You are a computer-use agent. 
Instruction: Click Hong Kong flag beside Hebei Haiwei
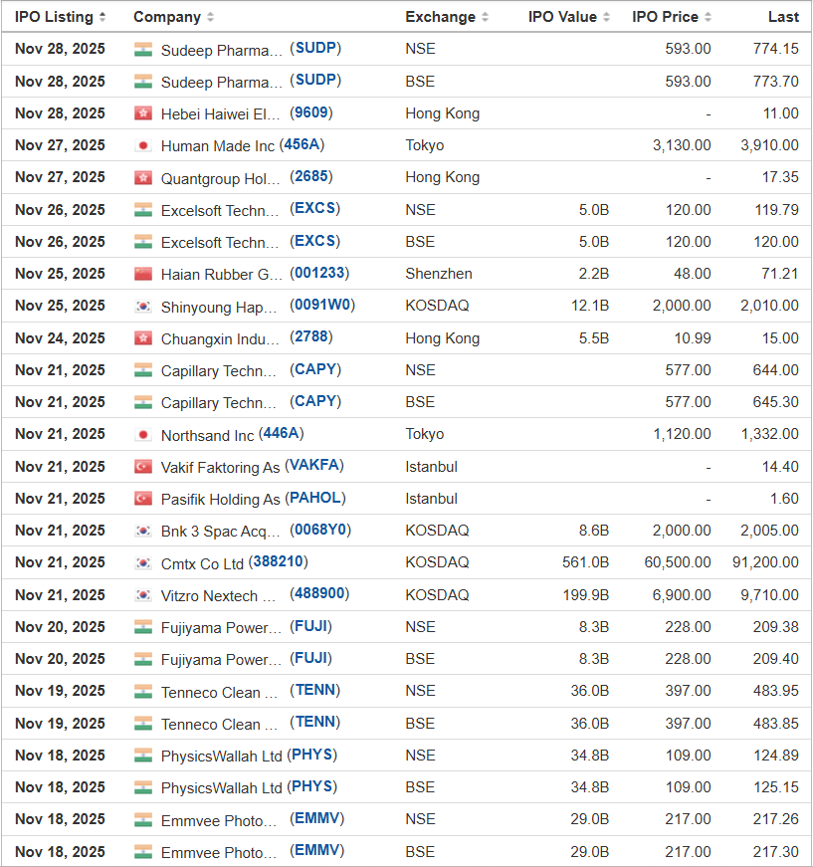[143, 113]
